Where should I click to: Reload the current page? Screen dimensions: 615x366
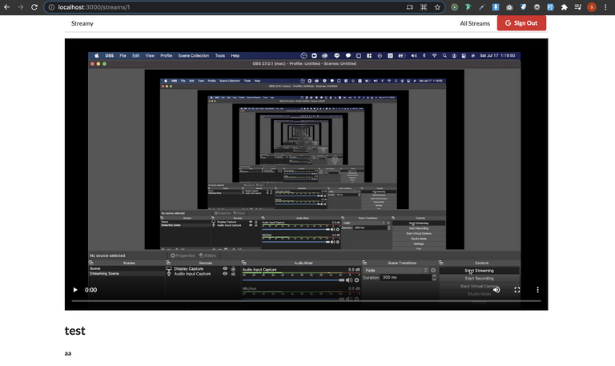34,7
